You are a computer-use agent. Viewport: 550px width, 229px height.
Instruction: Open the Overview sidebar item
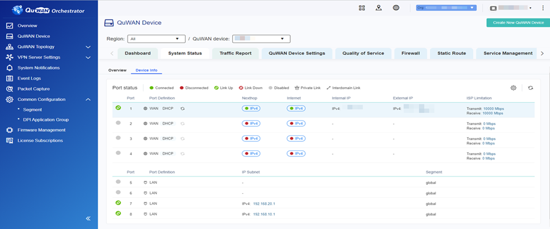pos(27,26)
